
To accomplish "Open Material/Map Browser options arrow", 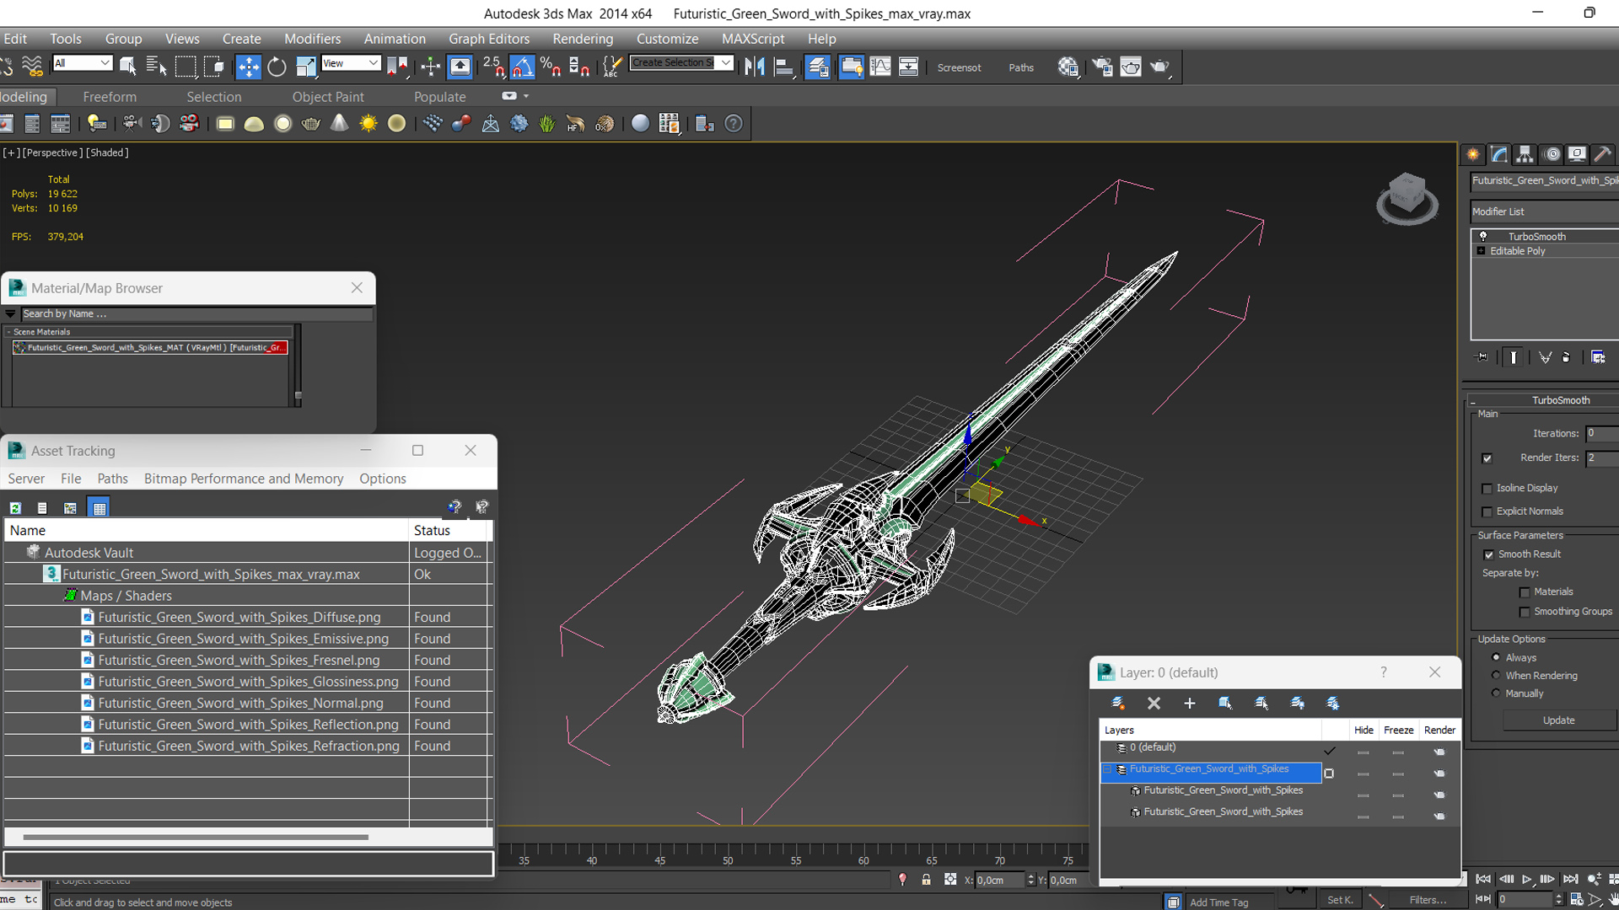I will click(x=10, y=313).
